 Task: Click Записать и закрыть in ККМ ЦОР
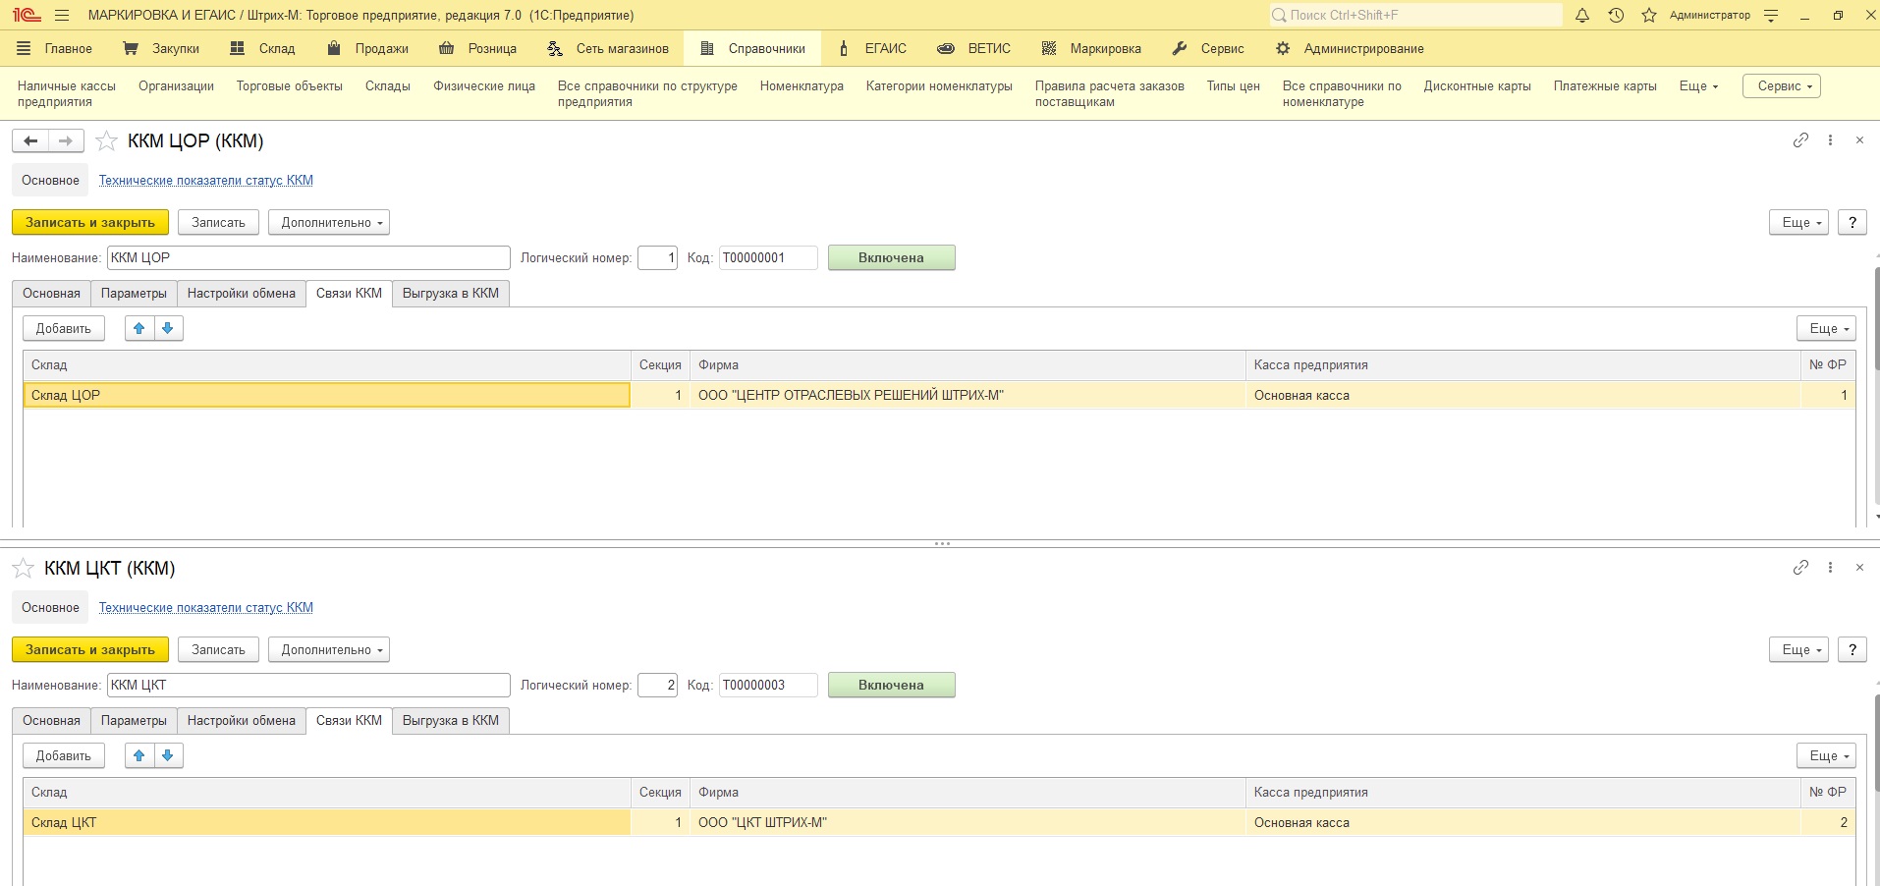(x=90, y=223)
